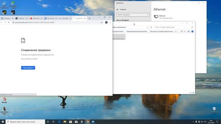Open Settings gear on taskbar
This screenshot has width=221, height=124.
point(82,122)
